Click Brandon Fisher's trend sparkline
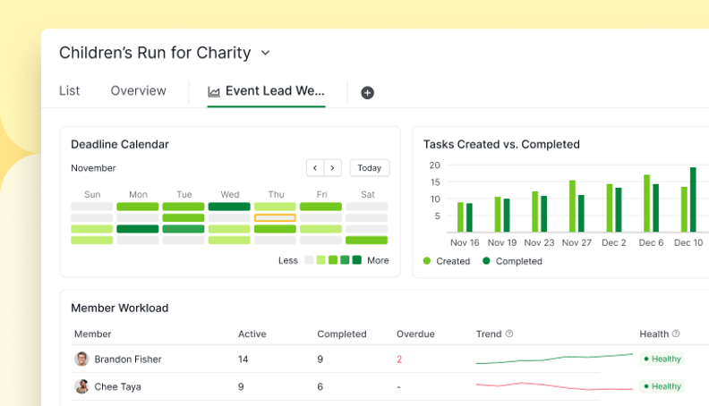This screenshot has height=406, width=709. pos(554,359)
